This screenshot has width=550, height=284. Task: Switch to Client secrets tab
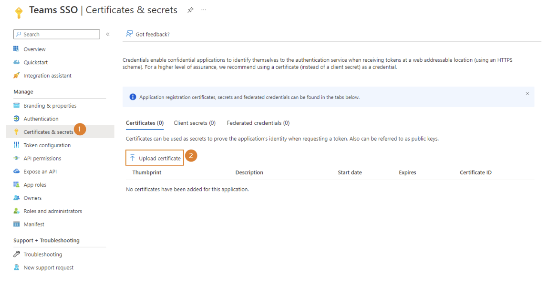click(194, 123)
